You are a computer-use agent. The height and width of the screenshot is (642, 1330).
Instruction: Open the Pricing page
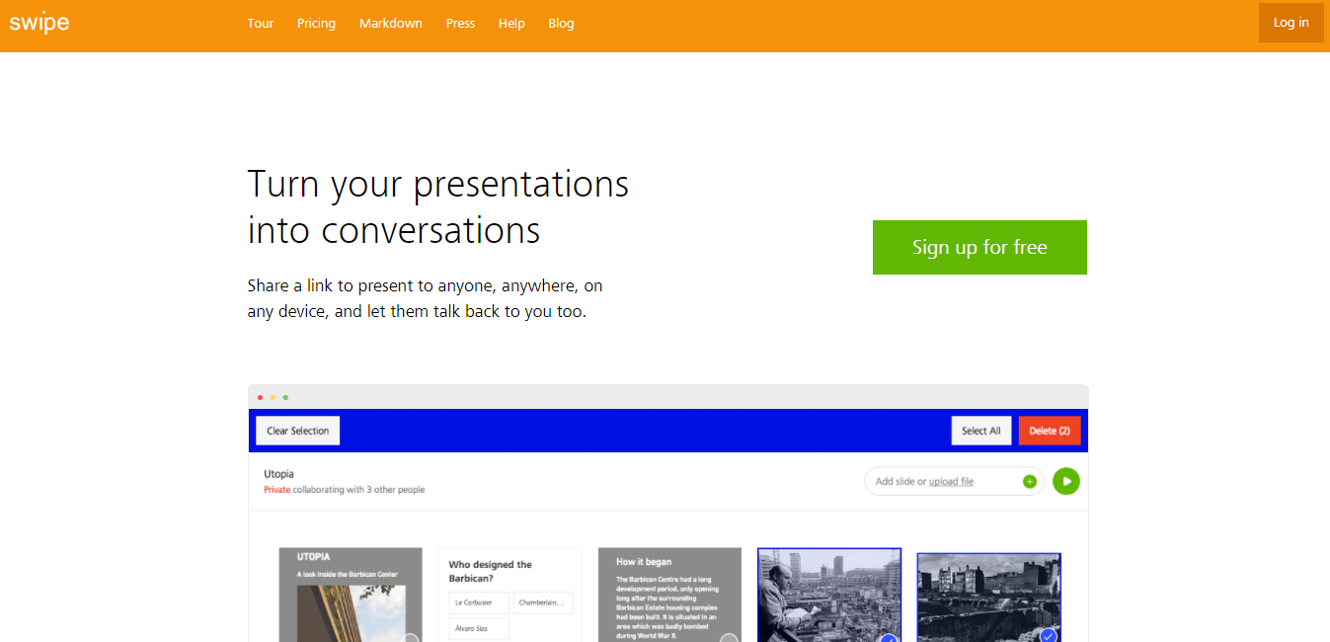coord(316,23)
